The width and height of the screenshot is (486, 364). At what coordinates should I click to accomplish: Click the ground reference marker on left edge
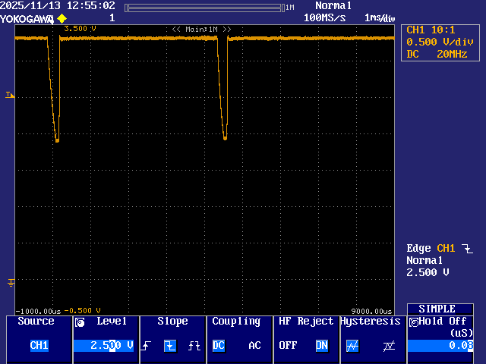coord(10,282)
